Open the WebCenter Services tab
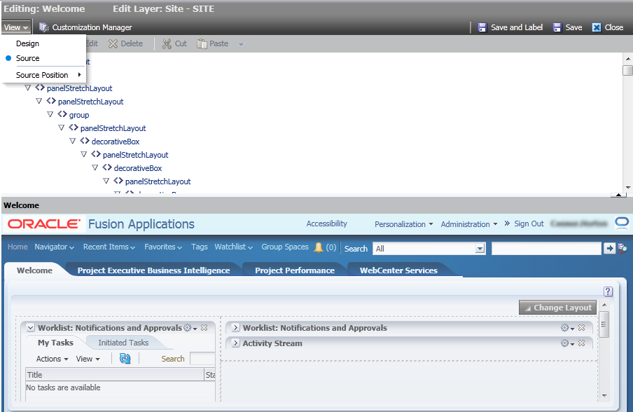 [x=399, y=270]
